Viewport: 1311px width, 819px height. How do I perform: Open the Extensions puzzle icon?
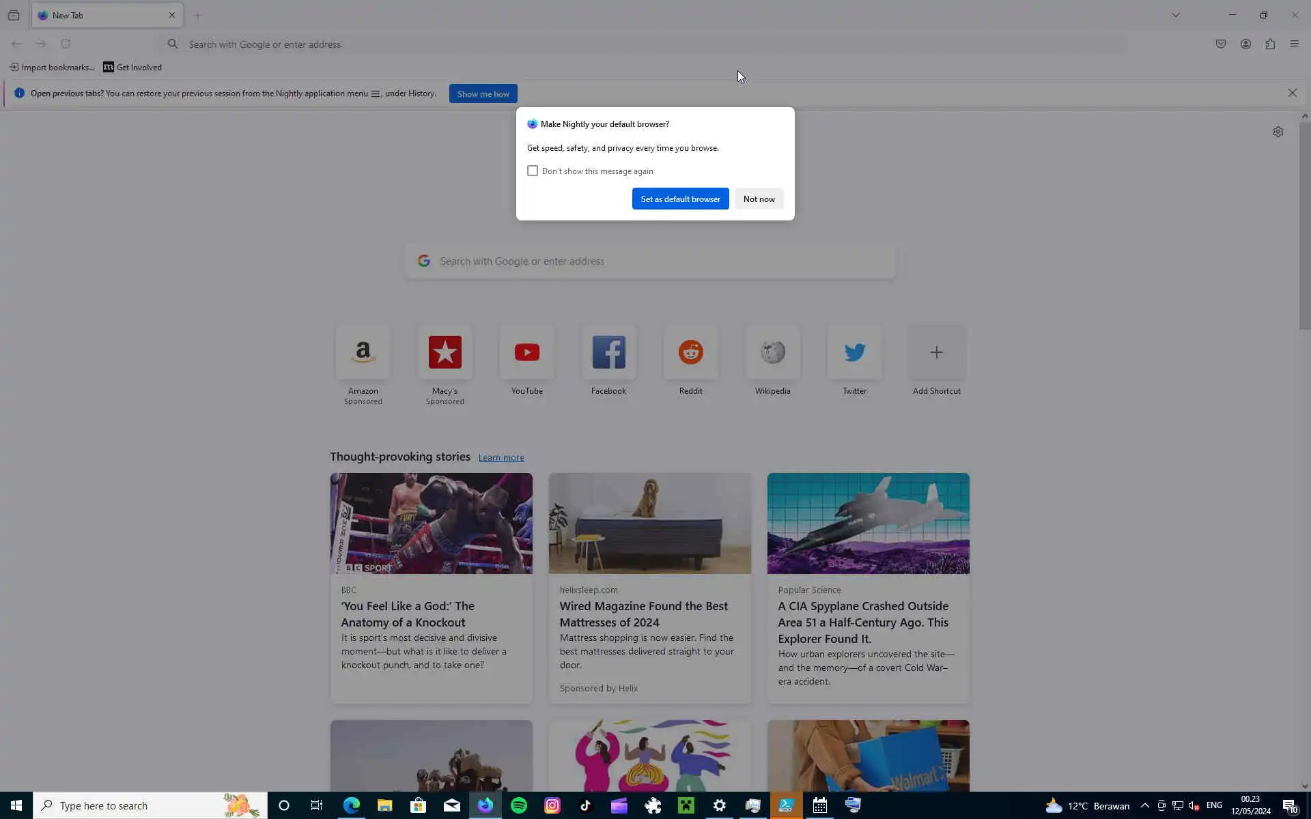pos(1270,44)
